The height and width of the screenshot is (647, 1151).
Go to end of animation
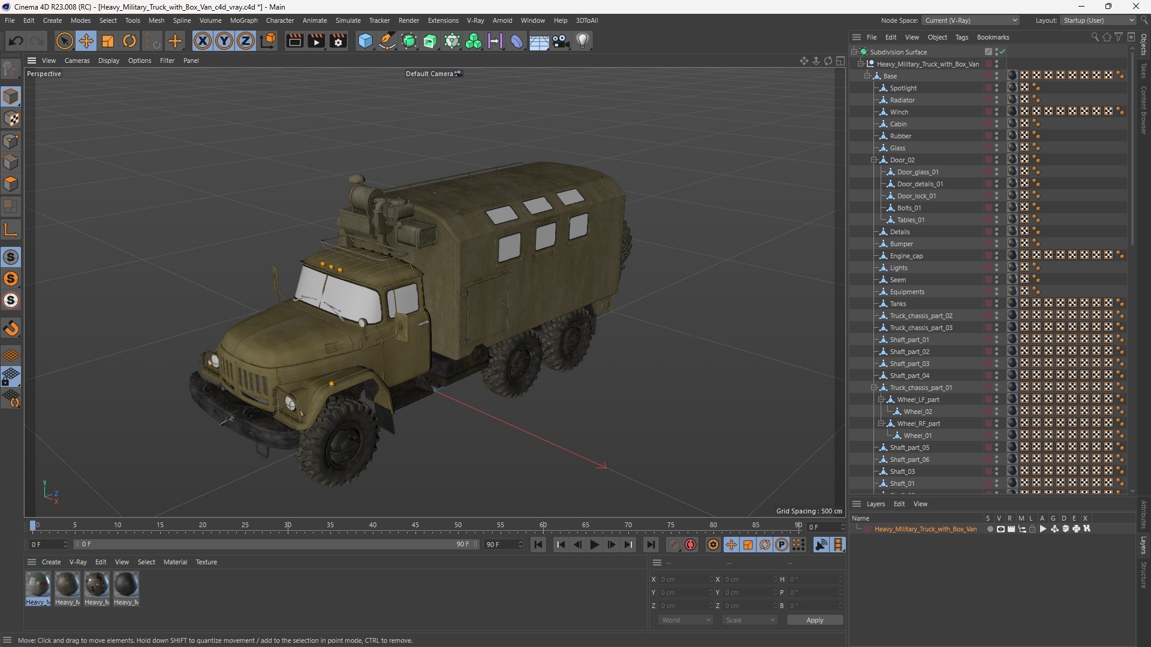pyautogui.click(x=650, y=545)
